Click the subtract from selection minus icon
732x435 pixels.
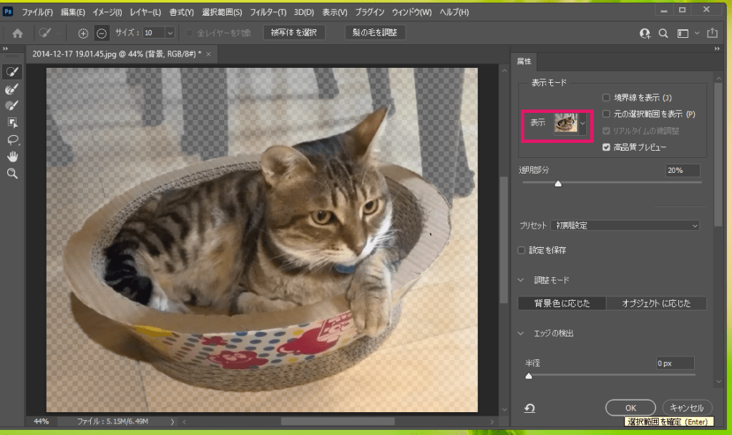(x=102, y=33)
